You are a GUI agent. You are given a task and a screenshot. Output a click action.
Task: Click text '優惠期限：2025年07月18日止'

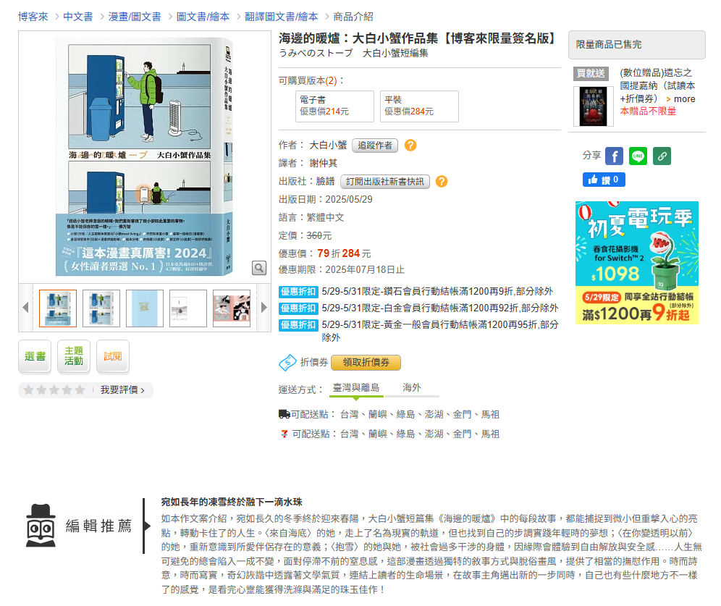click(342, 270)
